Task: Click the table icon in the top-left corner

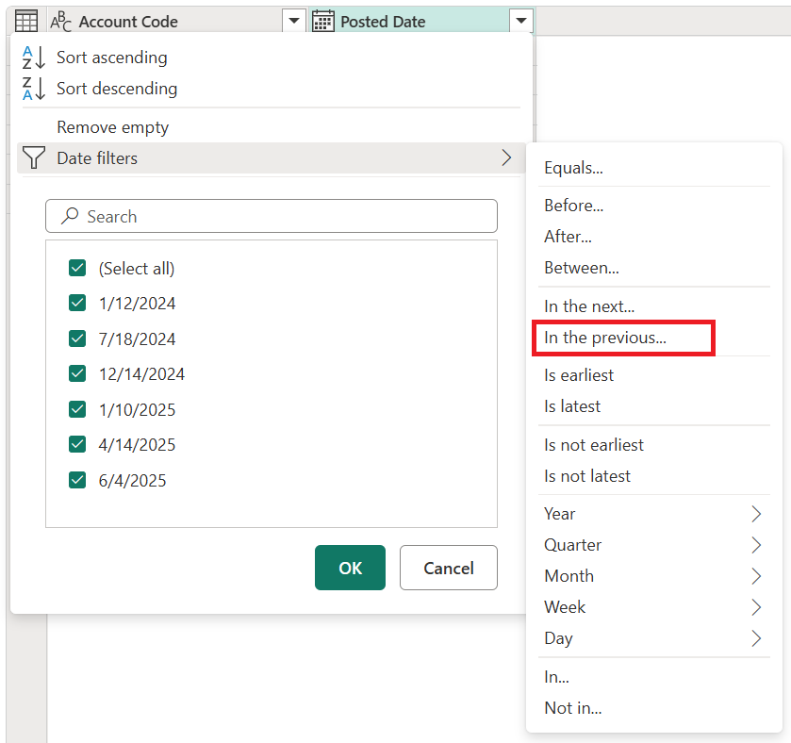Action: 25,20
